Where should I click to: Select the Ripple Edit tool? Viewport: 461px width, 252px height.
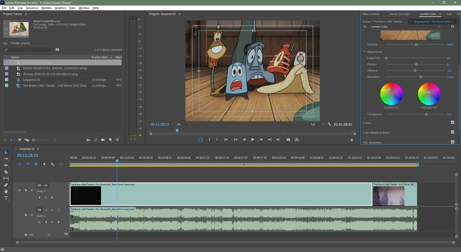click(6, 165)
